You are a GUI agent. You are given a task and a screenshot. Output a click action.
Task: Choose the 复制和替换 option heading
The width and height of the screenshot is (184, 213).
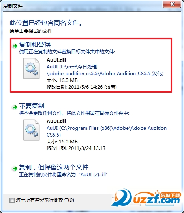tap(35, 44)
